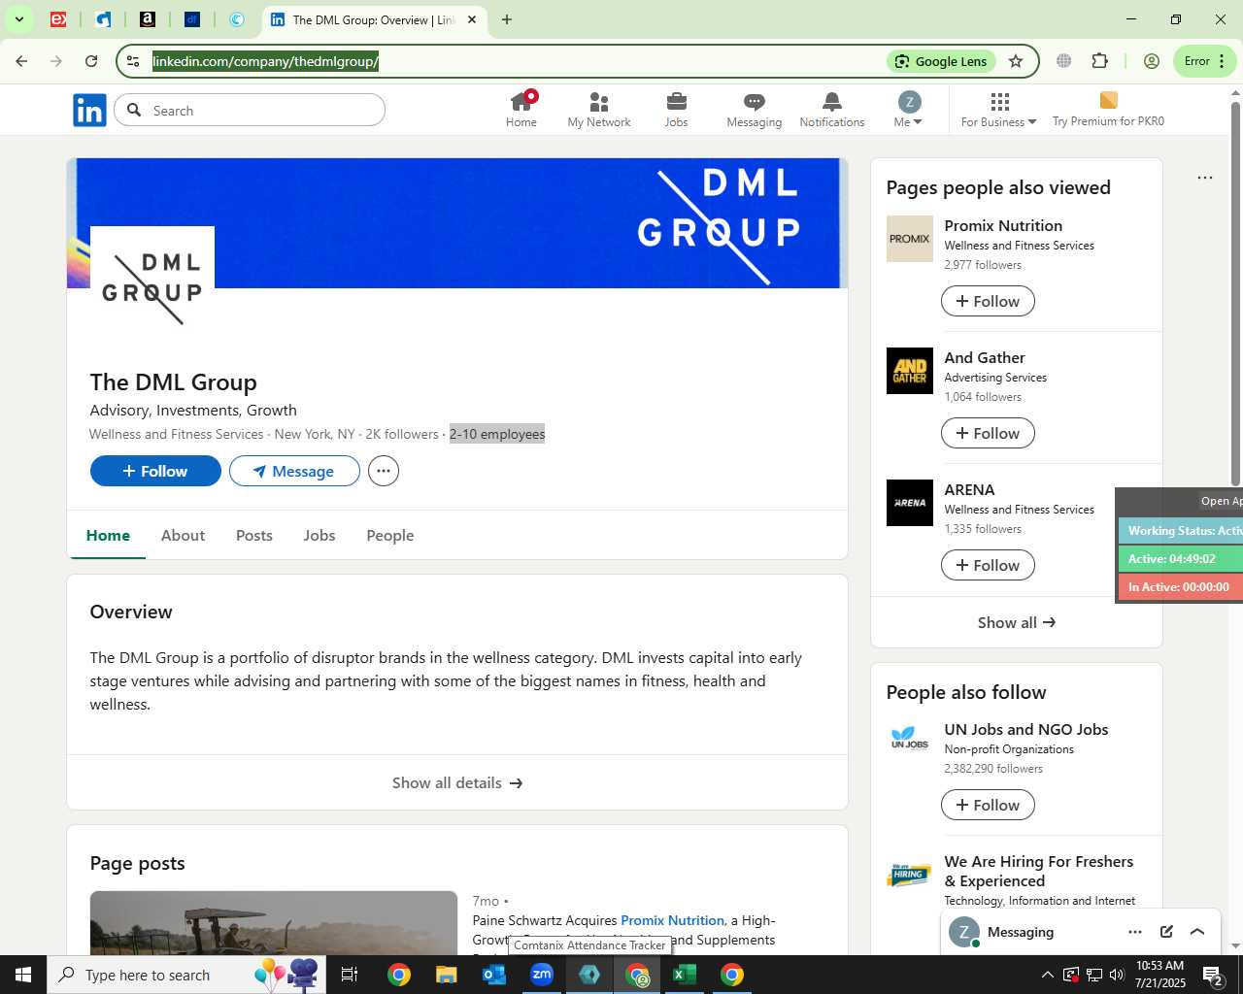Open the browser Extensions puzzle icon
This screenshot has height=994, width=1243.
point(1099,61)
